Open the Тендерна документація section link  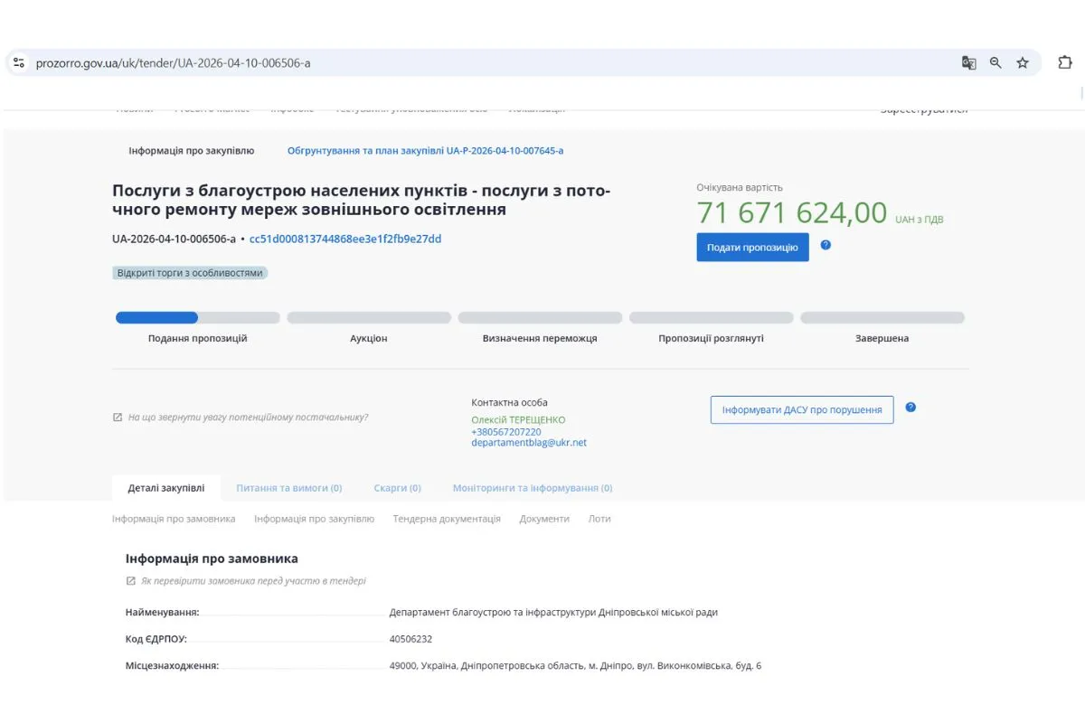(446, 519)
